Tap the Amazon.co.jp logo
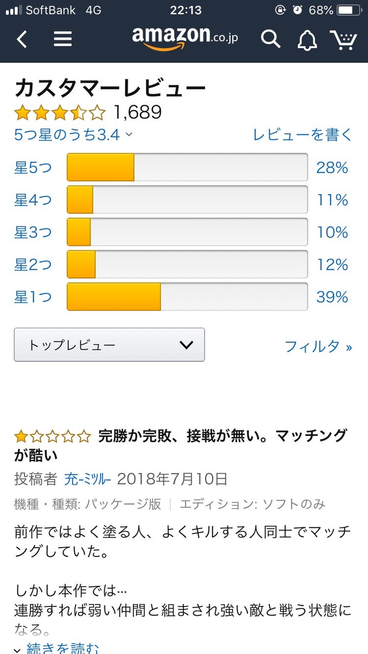 tap(185, 38)
